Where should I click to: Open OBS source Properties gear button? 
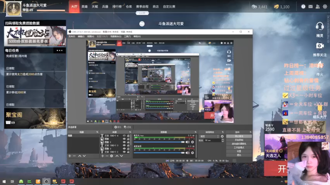(118, 127)
